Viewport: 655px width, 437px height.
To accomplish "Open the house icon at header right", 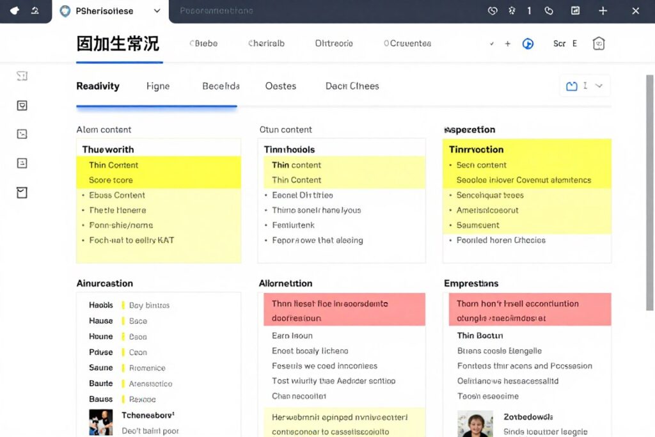I will (x=599, y=44).
